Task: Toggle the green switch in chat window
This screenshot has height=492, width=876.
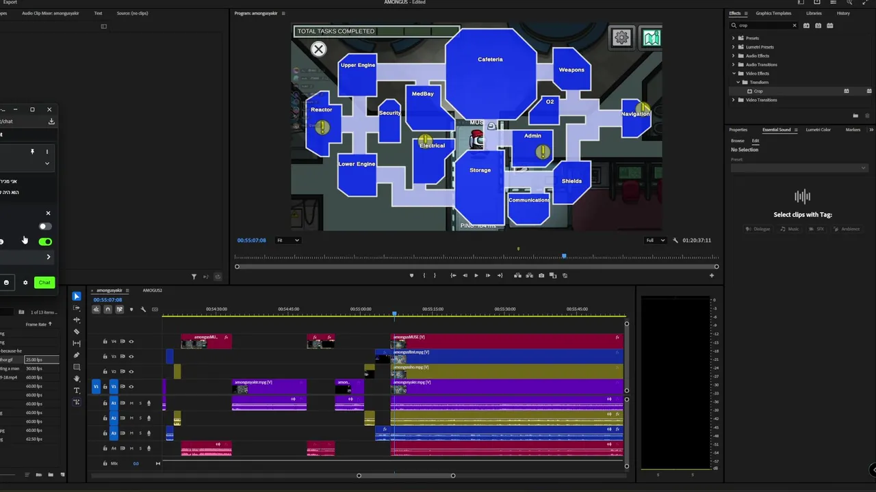Action: point(45,241)
